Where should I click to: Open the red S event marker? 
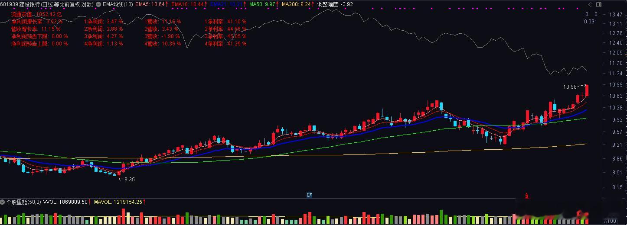[527, 195]
